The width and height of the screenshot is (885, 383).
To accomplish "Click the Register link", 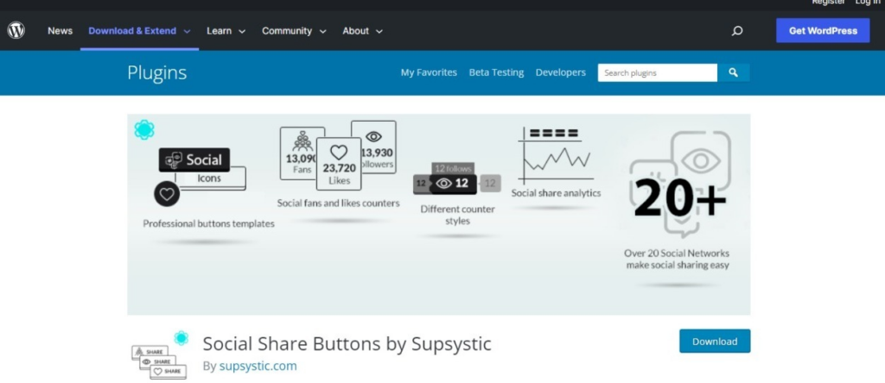I will 829,3.
